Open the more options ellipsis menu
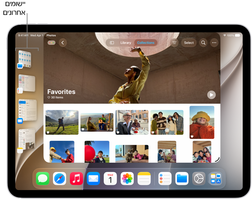Viewport: 252px width, 199px height. pyautogui.click(x=214, y=43)
